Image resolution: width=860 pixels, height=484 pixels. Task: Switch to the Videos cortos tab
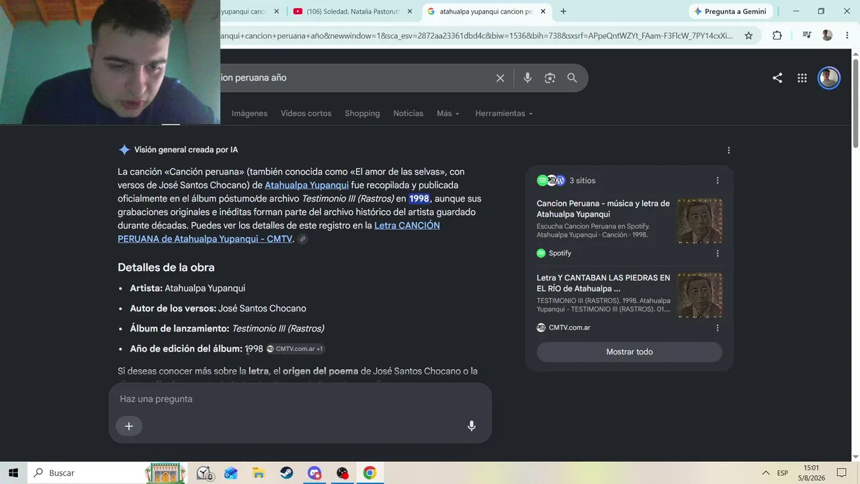(306, 114)
